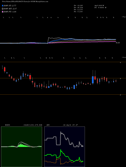Click the magenta DOW PT legend swatch
This screenshot has height=167, width=126.
[x=3, y=12]
